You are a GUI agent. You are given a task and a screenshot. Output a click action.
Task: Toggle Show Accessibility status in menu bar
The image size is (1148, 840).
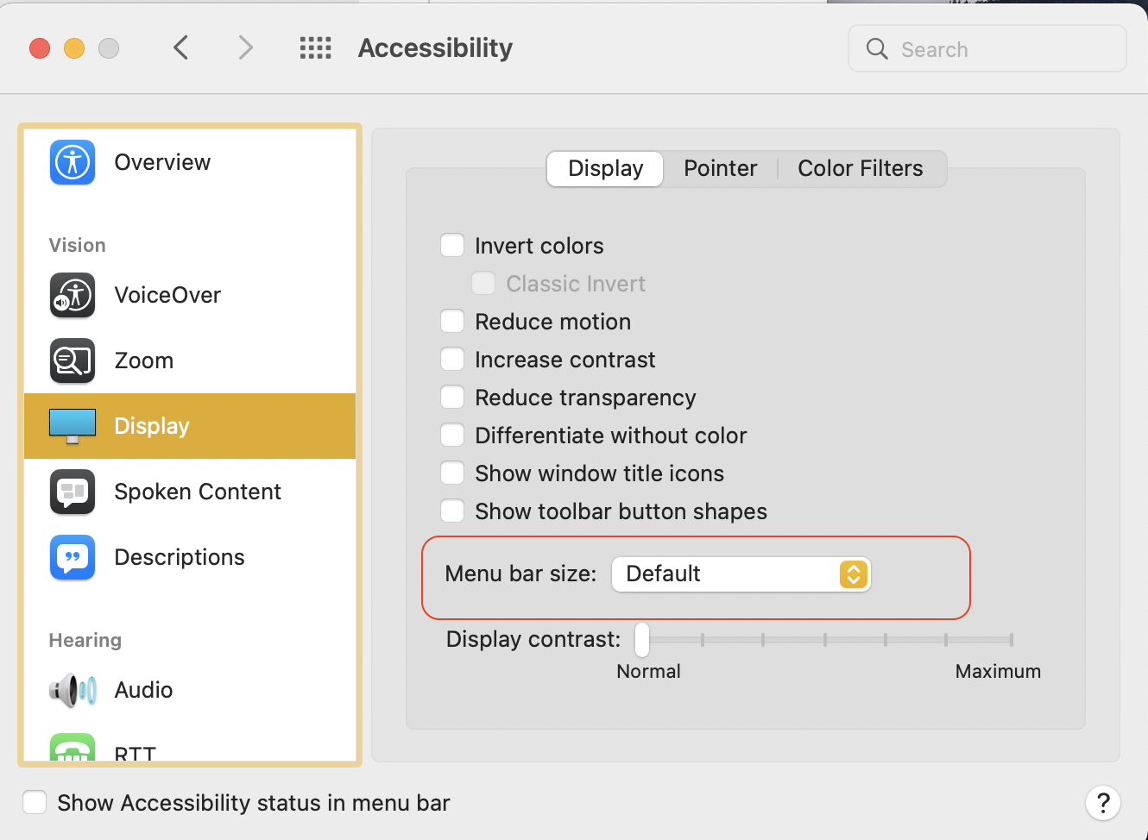tap(35, 803)
